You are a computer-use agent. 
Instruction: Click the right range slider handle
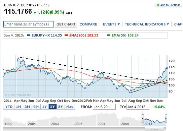coord(166,119)
